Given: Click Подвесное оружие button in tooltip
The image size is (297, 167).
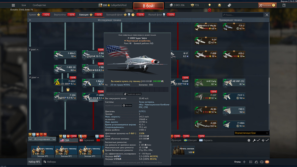Looking at the screenshot, I should point(132,94).
